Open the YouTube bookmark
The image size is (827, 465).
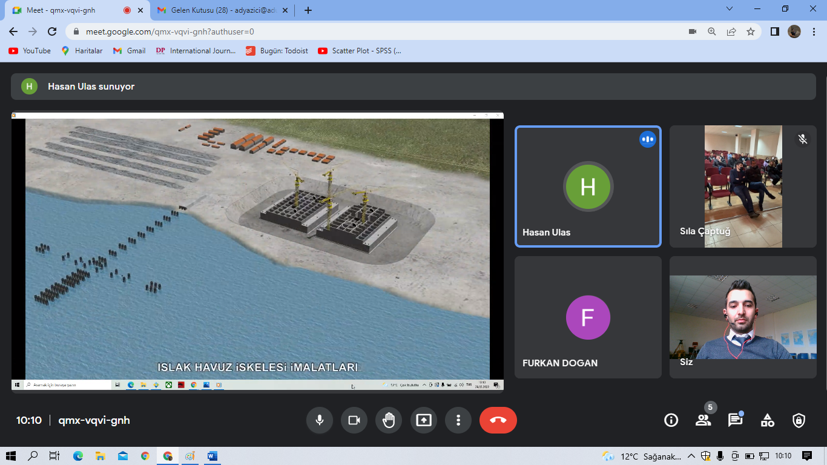point(30,51)
